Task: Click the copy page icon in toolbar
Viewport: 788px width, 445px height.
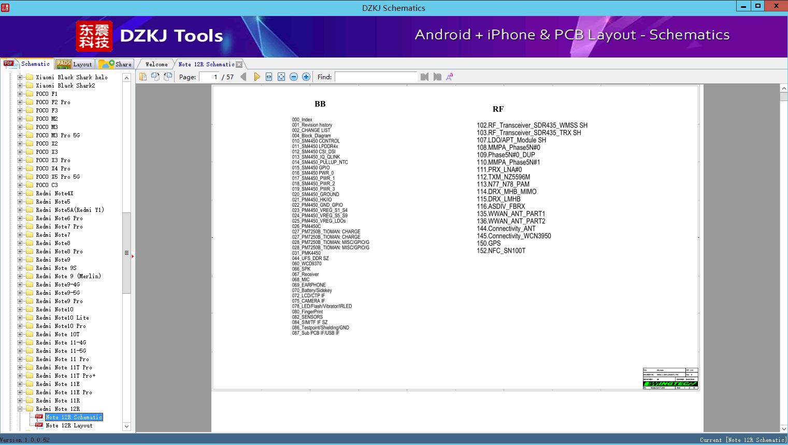Action: click(143, 77)
